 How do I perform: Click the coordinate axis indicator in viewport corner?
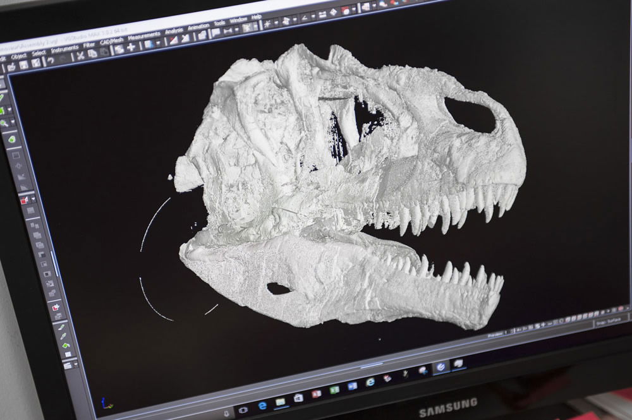point(106,403)
